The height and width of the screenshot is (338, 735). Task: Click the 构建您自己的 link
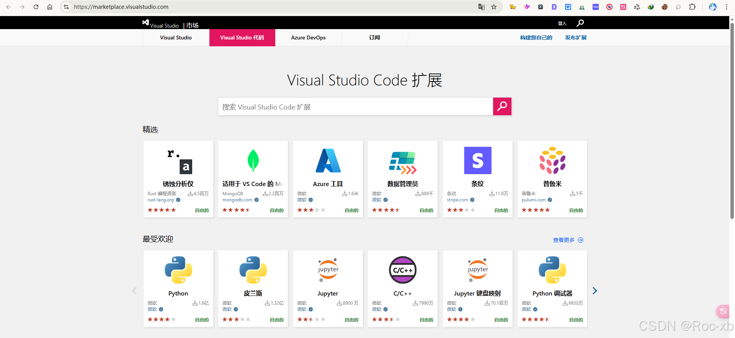tap(536, 38)
